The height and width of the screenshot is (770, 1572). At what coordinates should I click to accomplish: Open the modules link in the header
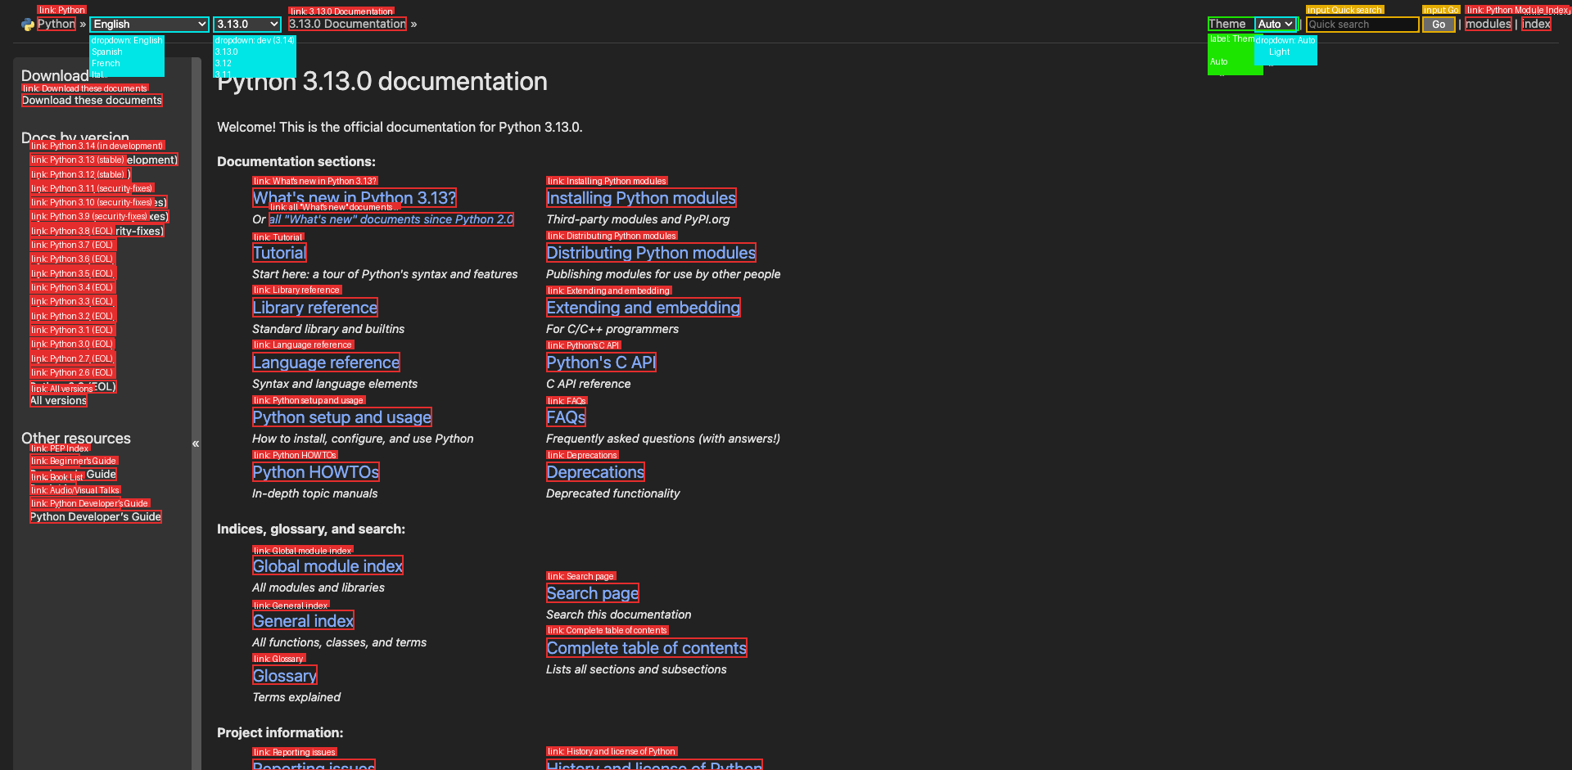click(x=1488, y=24)
